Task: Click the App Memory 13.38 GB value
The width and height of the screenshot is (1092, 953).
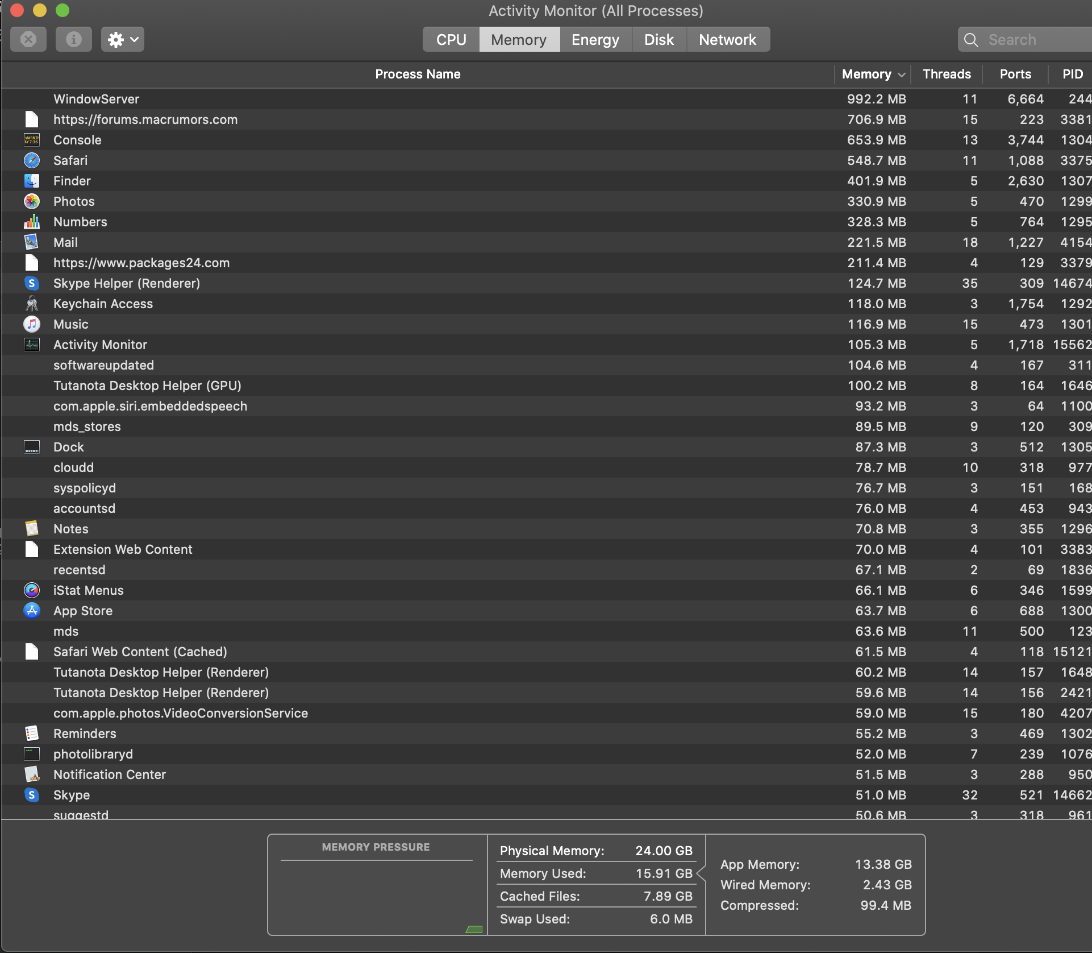Action: (883, 864)
